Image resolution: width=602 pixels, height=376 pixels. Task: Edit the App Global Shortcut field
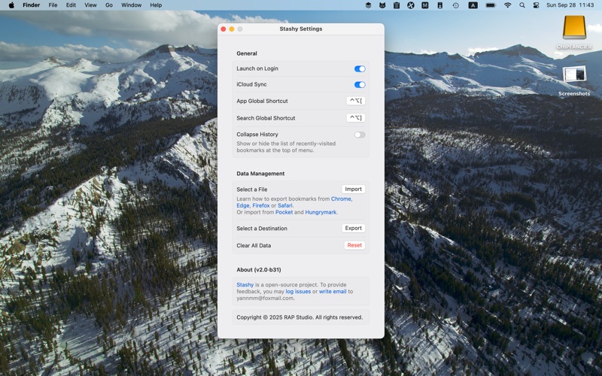click(x=356, y=101)
